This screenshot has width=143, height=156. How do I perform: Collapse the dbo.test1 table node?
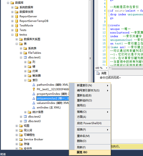point(21,57)
